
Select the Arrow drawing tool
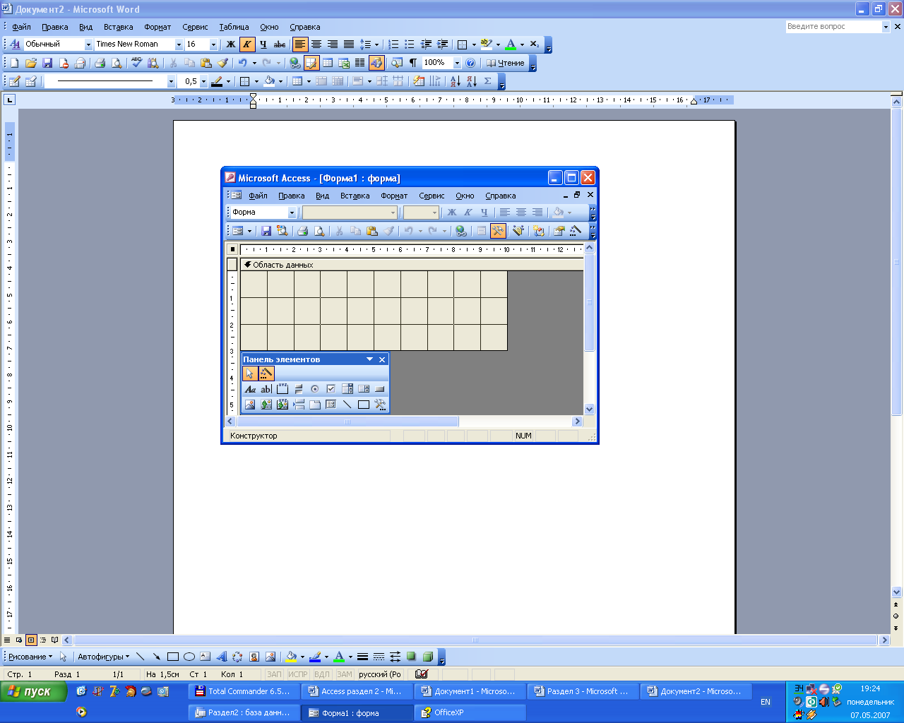(x=156, y=657)
